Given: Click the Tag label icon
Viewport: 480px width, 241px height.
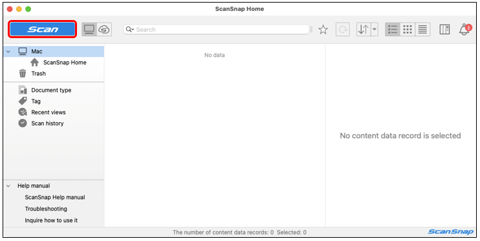Looking at the screenshot, I should (x=23, y=101).
